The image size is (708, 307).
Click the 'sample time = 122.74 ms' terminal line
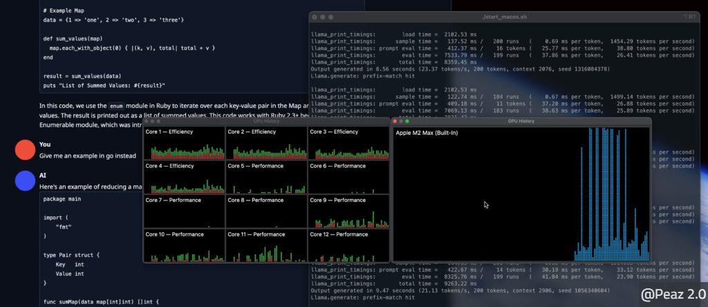tap(503, 97)
